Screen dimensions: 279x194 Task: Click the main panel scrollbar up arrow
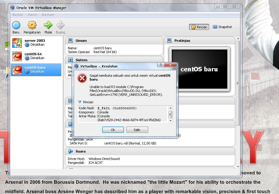tap(238, 39)
